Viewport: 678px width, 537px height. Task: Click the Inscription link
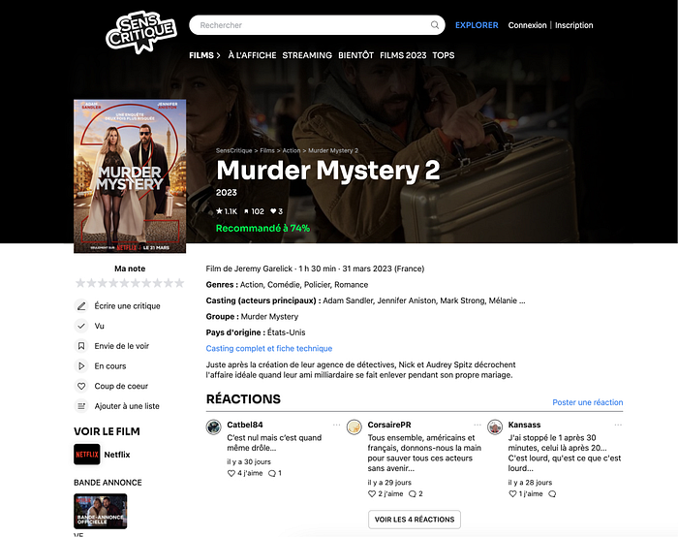[573, 25]
